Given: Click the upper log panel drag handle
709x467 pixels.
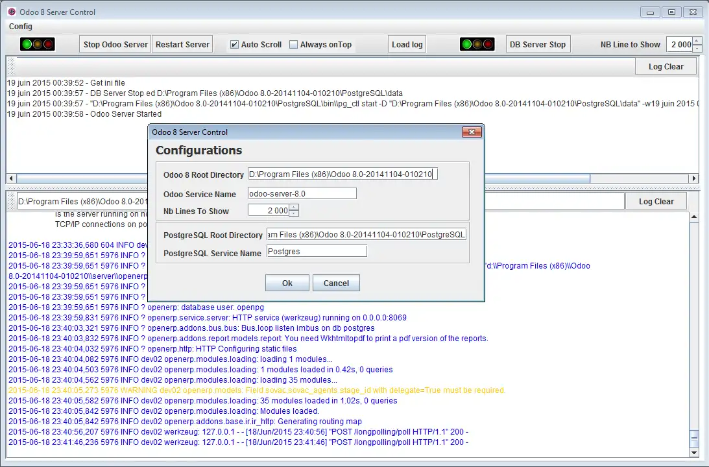Looking at the screenshot, I should [12, 66].
